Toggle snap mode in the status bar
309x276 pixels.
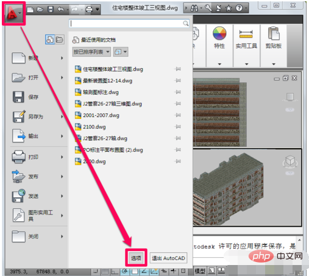pos(96,271)
